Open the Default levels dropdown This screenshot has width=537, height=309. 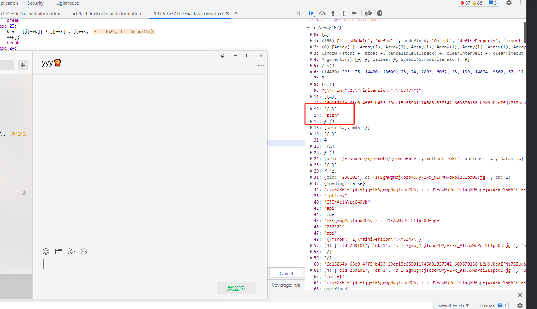(x=453, y=306)
